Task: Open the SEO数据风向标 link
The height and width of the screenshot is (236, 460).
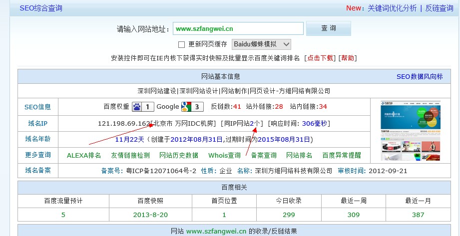Action: [419, 76]
